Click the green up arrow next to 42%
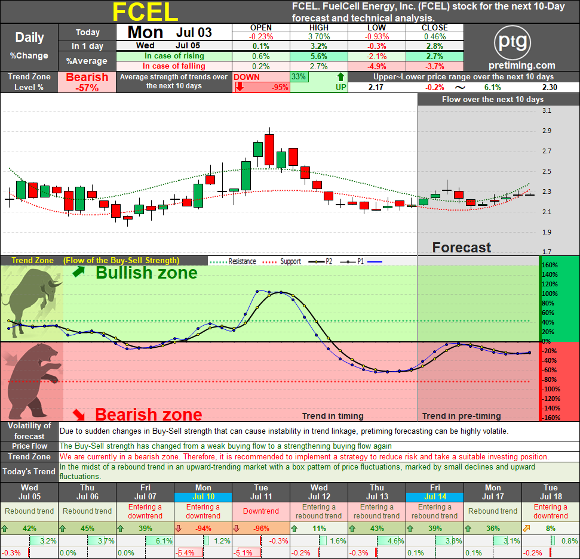 (x=4, y=529)
